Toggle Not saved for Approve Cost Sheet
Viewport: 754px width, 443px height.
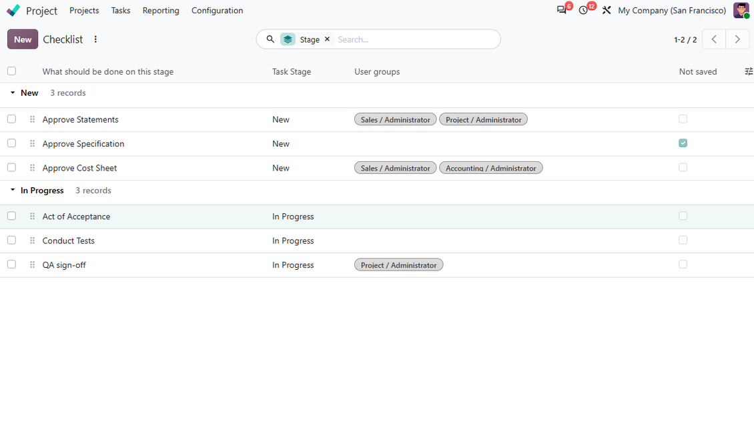point(683,167)
